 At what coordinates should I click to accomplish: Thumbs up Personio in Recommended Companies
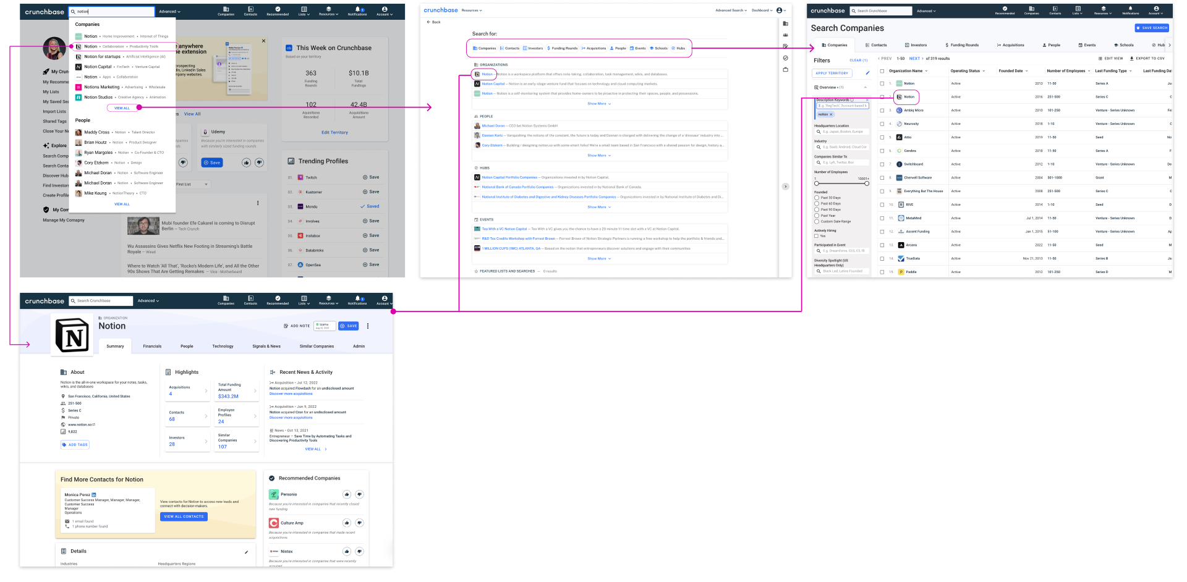[347, 494]
